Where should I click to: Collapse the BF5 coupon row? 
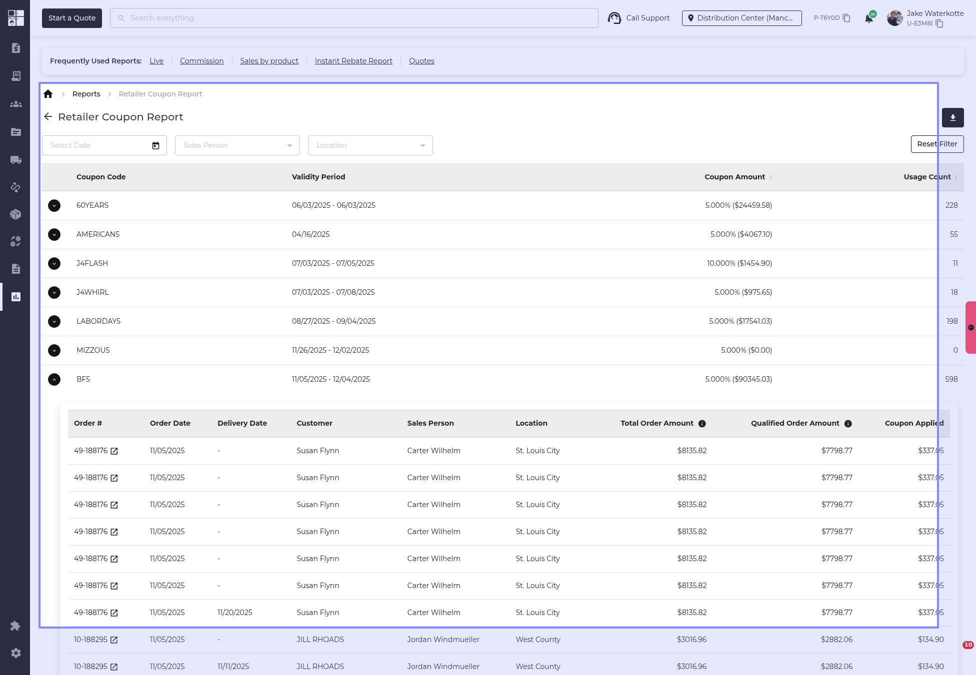(x=54, y=379)
